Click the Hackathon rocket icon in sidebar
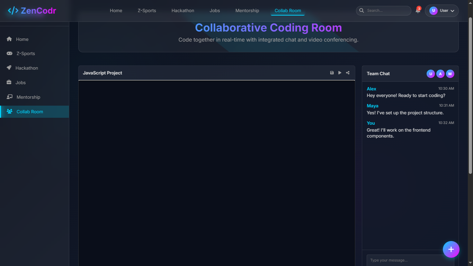 tap(9, 68)
